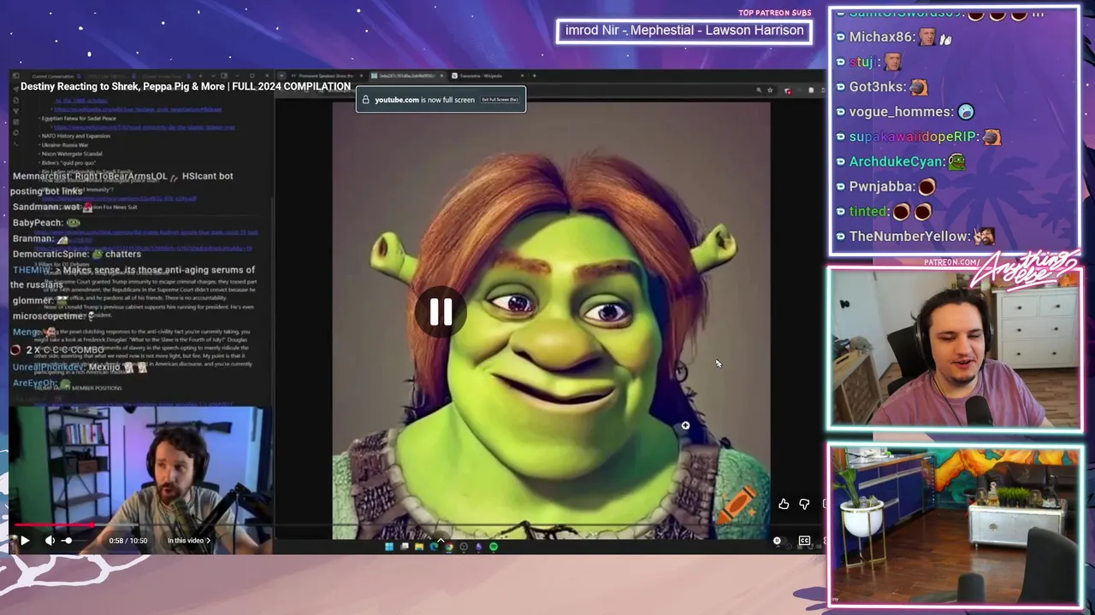The height and width of the screenshot is (615, 1095).
Task: Click the bookmark star icon in browser toolbar
Action: [770, 90]
